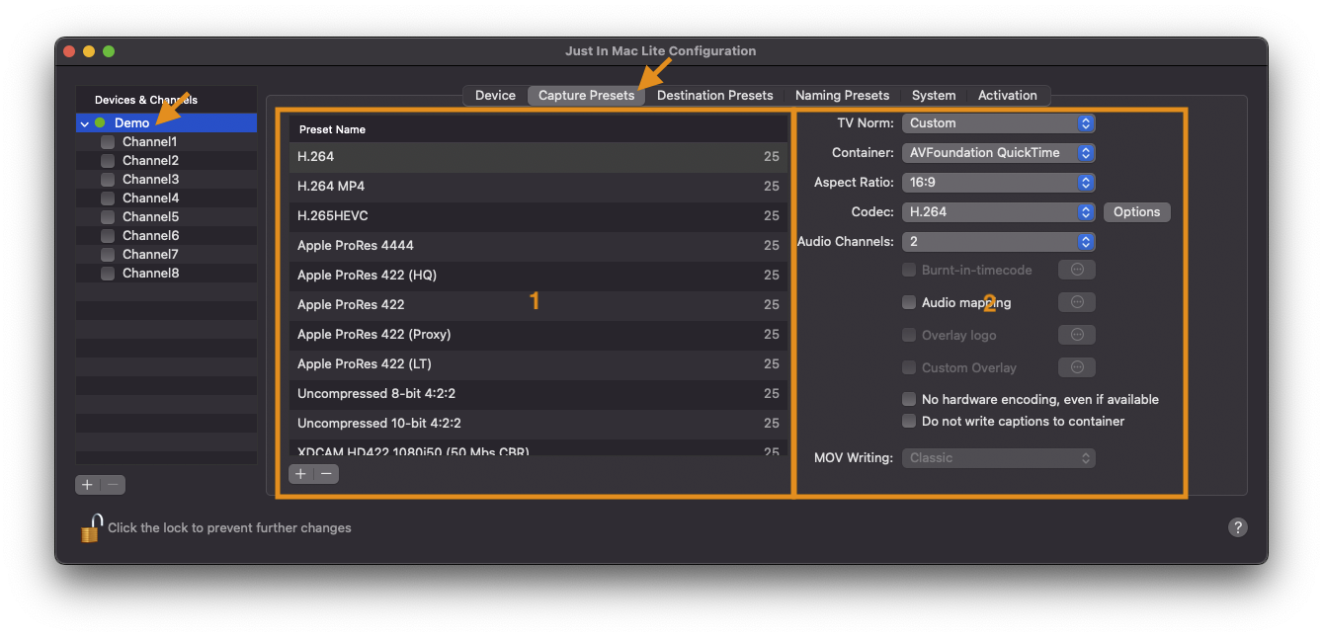Toggle the Custom Overlay checkbox
The height and width of the screenshot is (637, 1323).
(909, 367)
